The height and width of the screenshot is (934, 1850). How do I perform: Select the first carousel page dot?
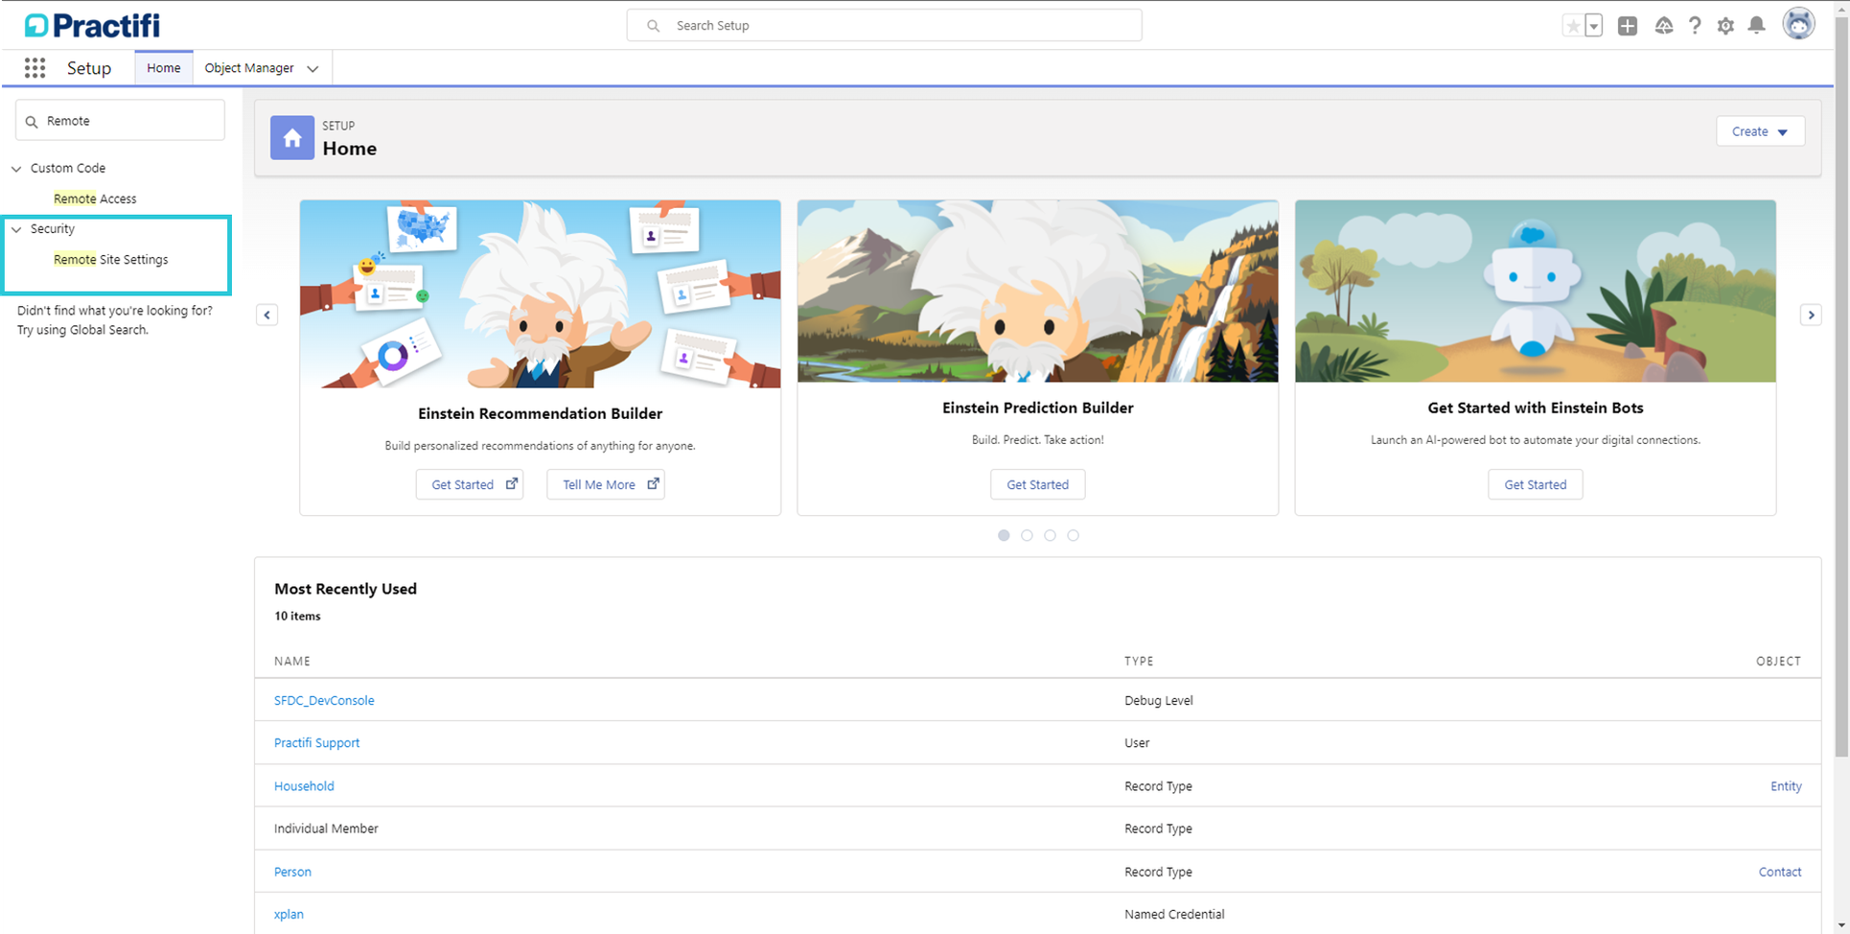coord(1004,535)
